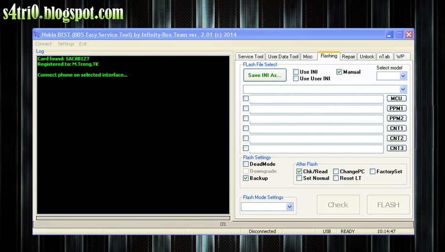
Task: Click the CNT2 browse button
Action: (397, 138)
